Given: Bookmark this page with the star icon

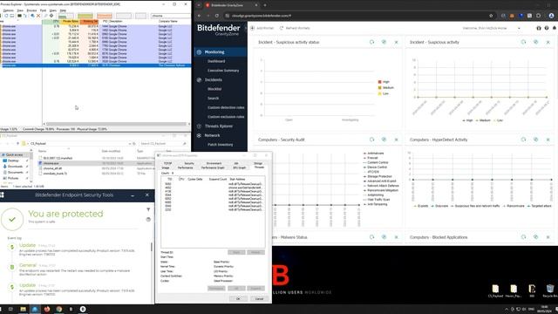Looking at the screenshot, I should tap(491, 16).
